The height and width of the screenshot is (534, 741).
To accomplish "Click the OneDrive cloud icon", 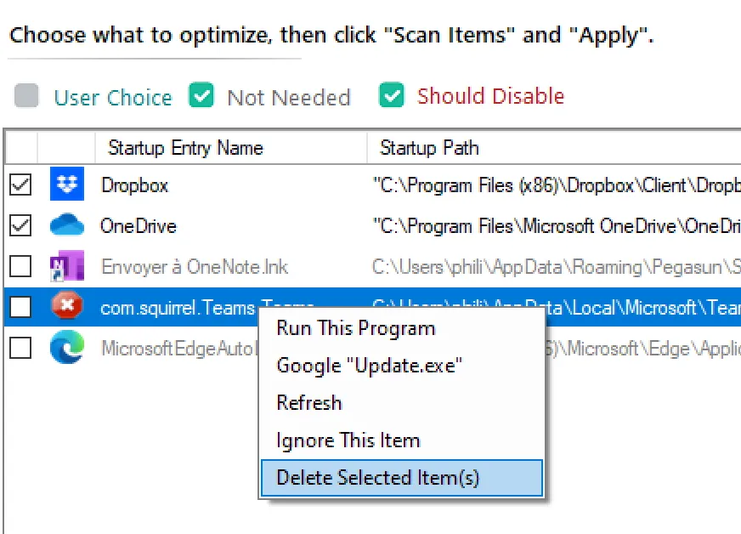I will [67, 224].
